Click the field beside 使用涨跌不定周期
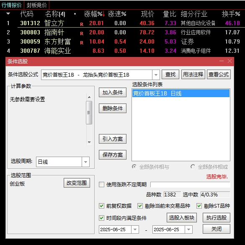The image size is (245, 245). [x=190, y=184]
